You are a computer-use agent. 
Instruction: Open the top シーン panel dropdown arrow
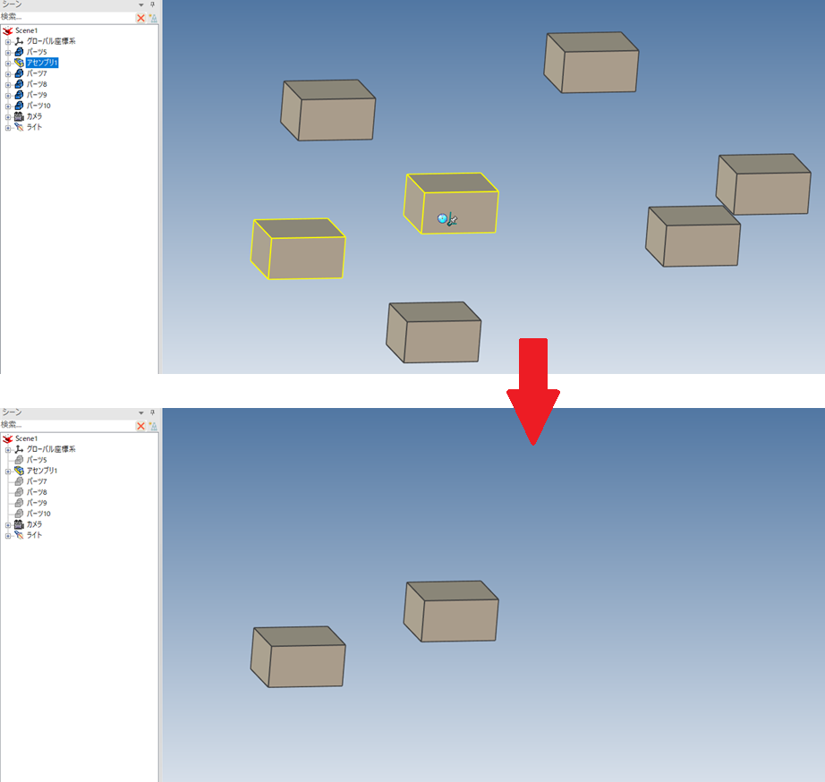140,5
